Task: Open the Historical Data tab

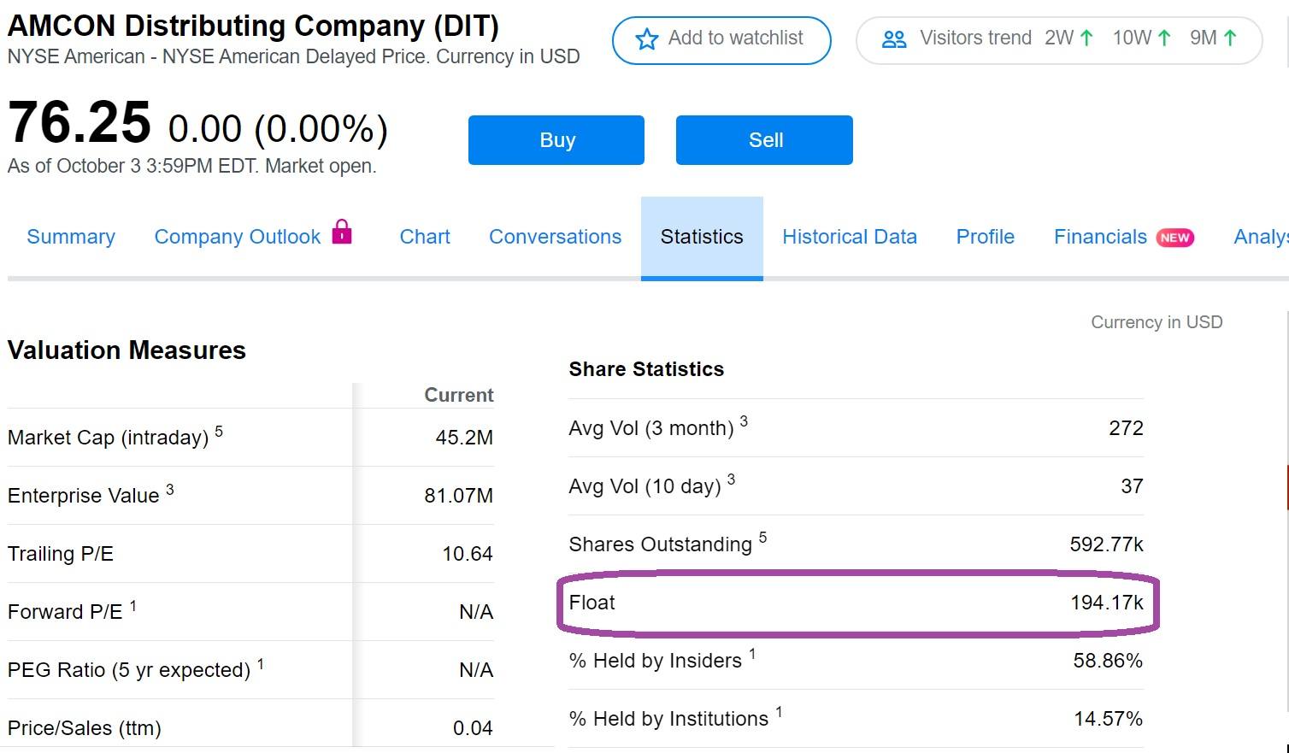Action: [850, 237]
